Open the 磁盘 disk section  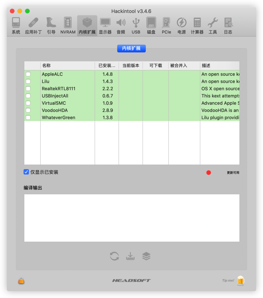click(x=151, y=26)
